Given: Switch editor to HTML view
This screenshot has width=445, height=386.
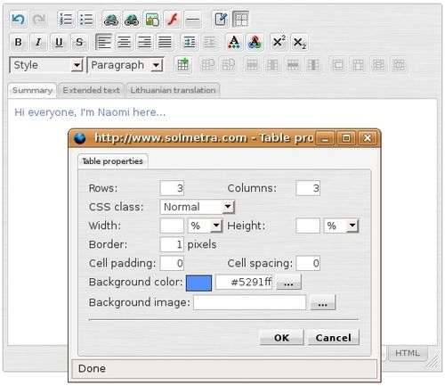Looking at the screenshot, I should [408, 353].
